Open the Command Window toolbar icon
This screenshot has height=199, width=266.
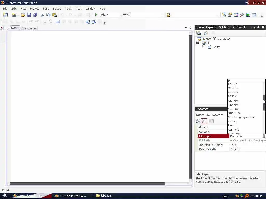[254, 15]
